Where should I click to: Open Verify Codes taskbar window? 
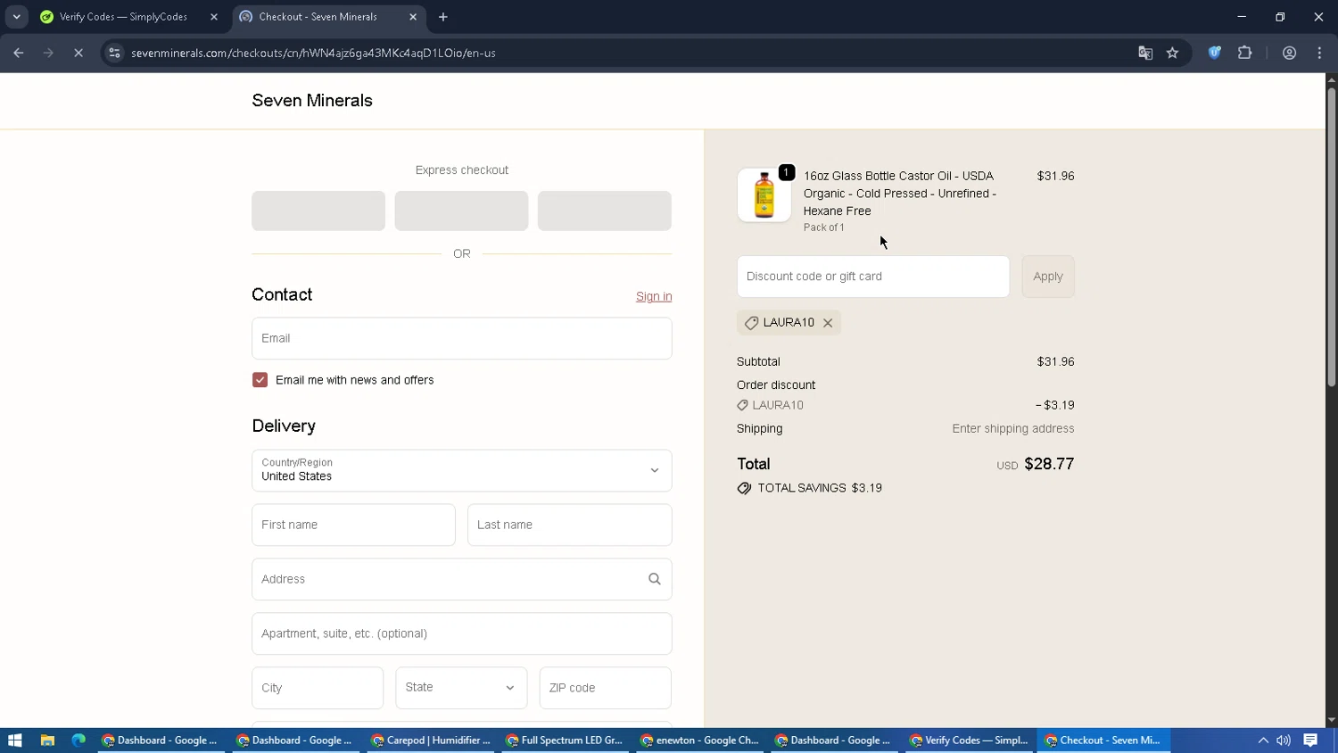pyautogui.click(x=970, y=741)
